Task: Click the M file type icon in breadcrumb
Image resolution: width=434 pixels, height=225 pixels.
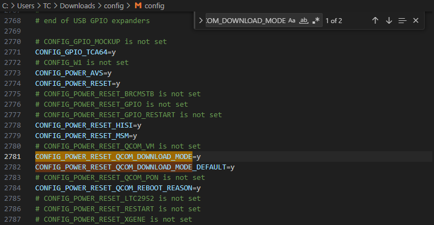Action: coord(138,6)
